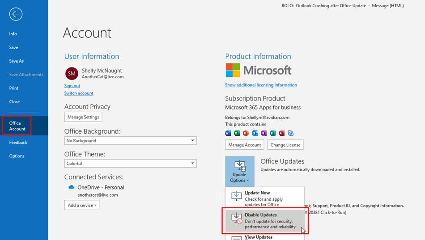Click the anothercat@live.com OneDrive address
The height and width of the screenshot is (240, 425).
(98, 195)
